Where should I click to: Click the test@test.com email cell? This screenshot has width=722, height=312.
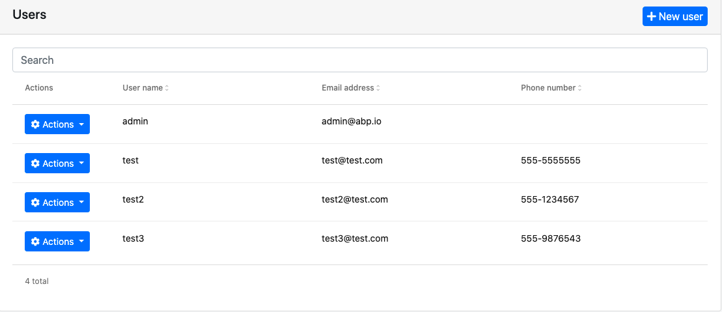(x=352, y=160)
